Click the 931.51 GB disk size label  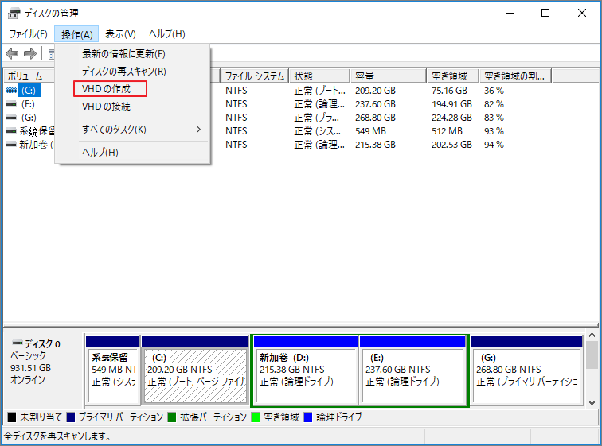coord(31,368)
